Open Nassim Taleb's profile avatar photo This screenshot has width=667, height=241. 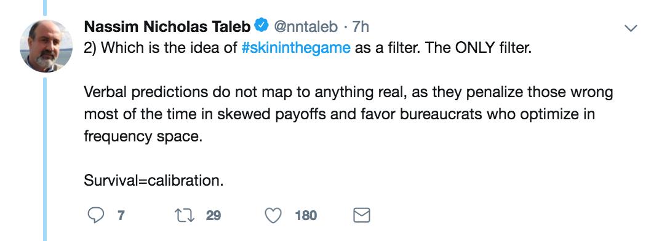46,46
